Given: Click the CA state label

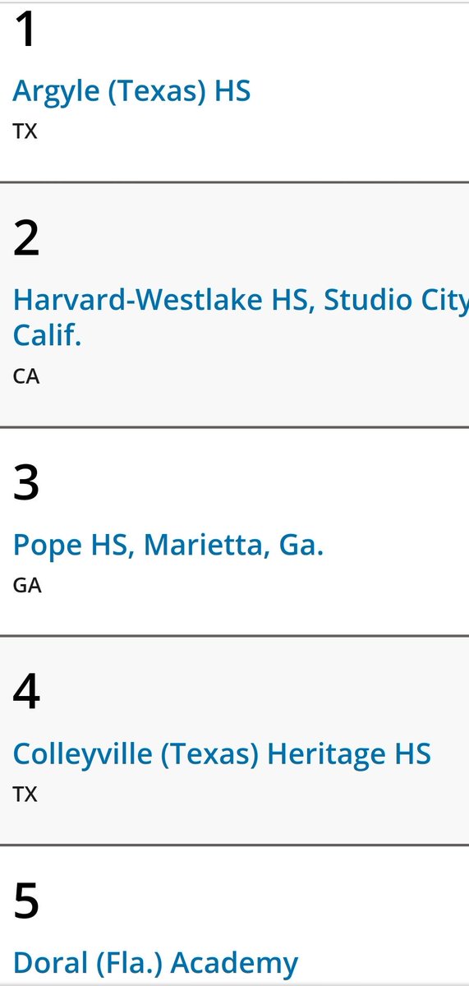Looking at the screenshot, I should point(26,376).
